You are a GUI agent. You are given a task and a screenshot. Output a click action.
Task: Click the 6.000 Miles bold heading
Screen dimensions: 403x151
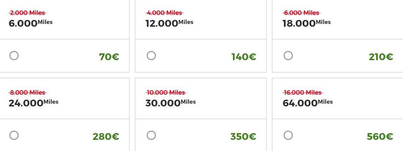click(x=30, y=23)
